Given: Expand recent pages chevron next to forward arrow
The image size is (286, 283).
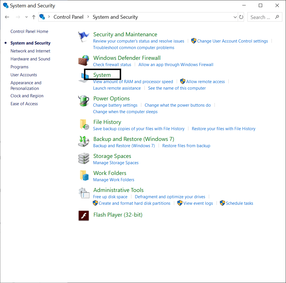Looking at the screenshot, I should (26, 17).
